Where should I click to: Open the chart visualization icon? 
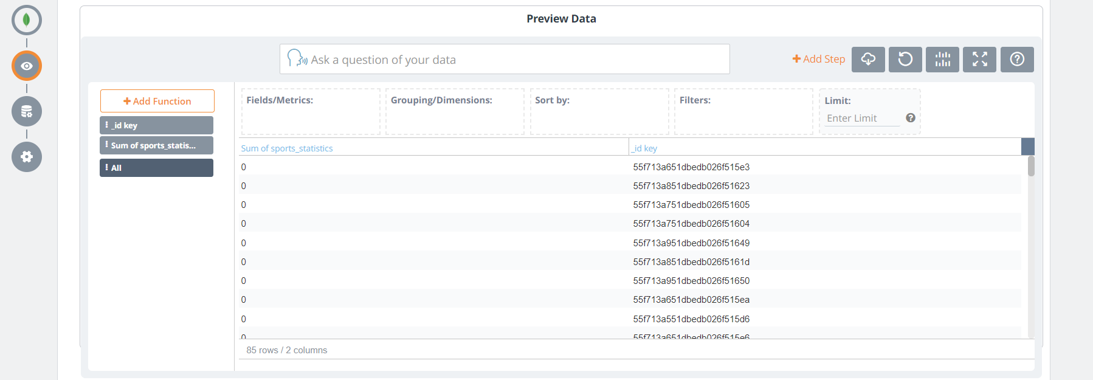[942, 60]
